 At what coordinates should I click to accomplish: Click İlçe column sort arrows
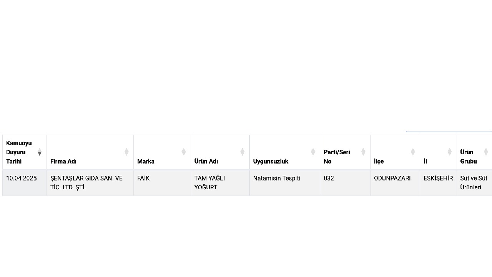coord(413,152)
